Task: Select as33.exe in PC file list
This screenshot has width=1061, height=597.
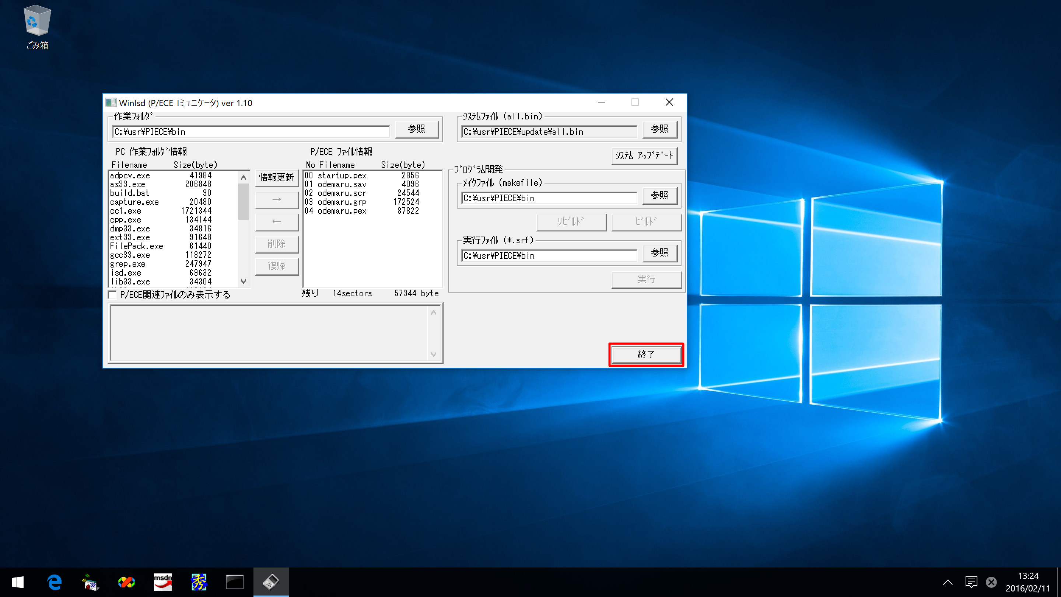Action: [174, 185]
